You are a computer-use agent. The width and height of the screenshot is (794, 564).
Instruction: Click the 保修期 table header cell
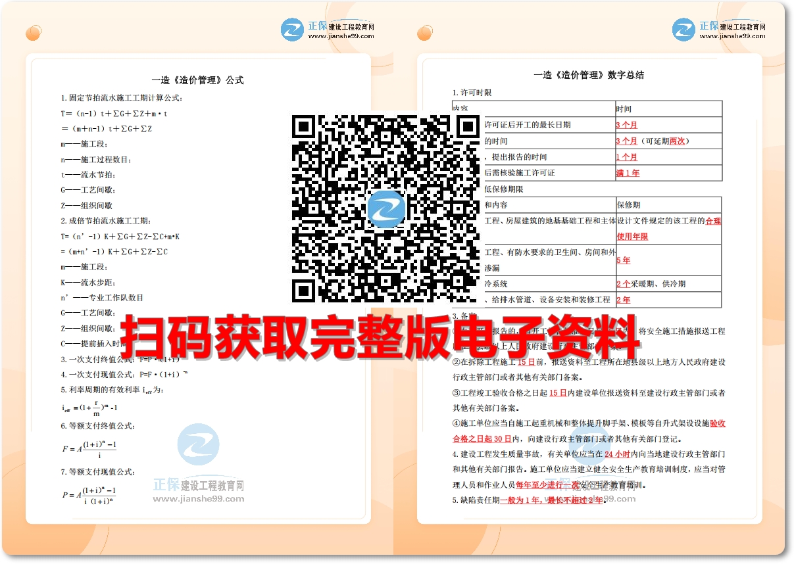click(630, 204)
